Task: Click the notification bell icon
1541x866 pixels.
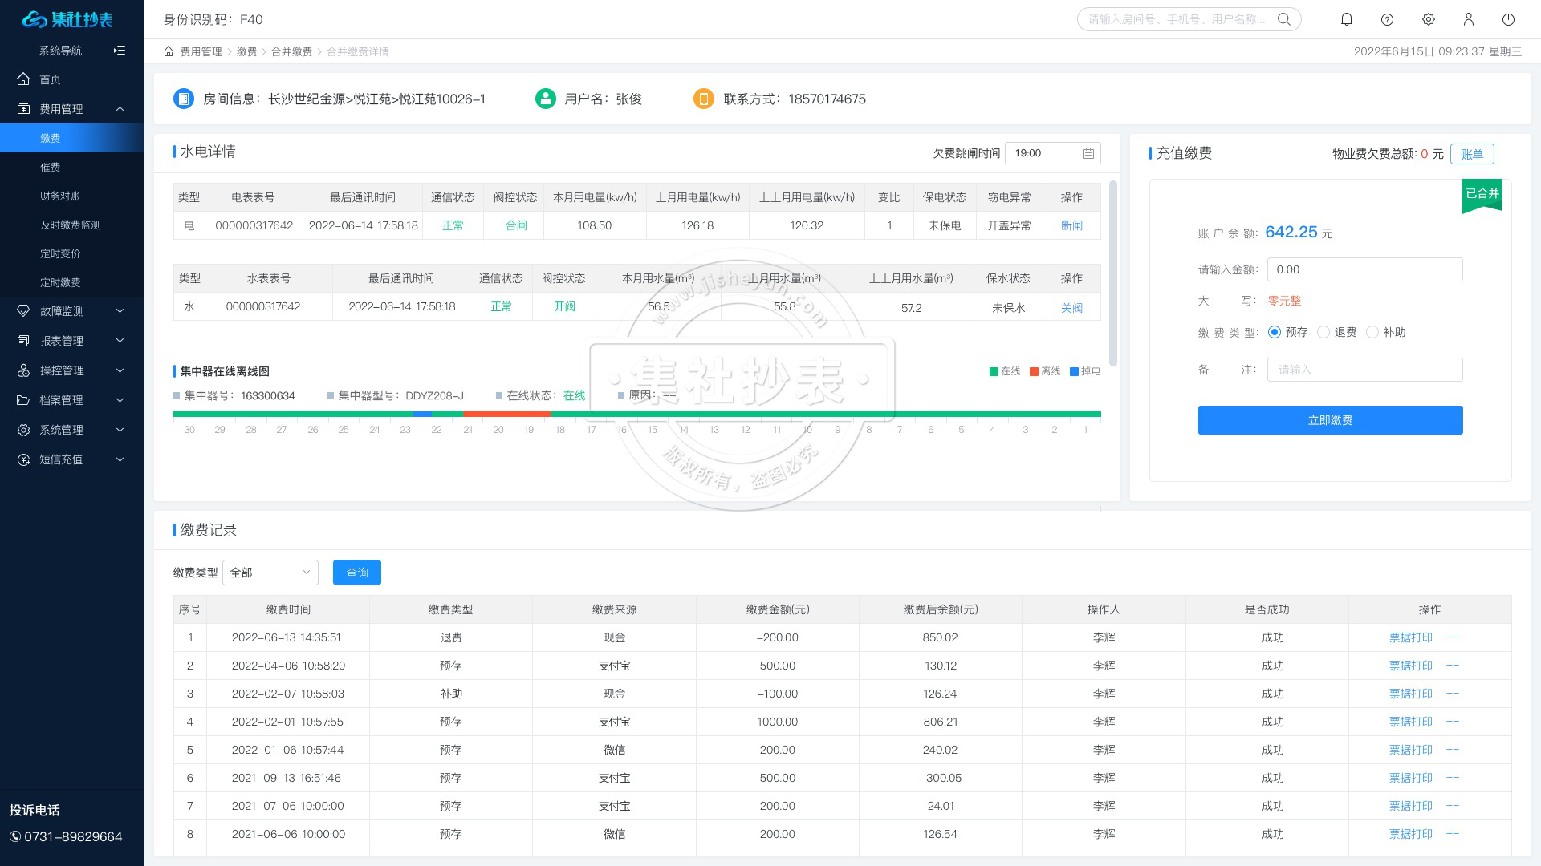Action: pos(1347,19)
